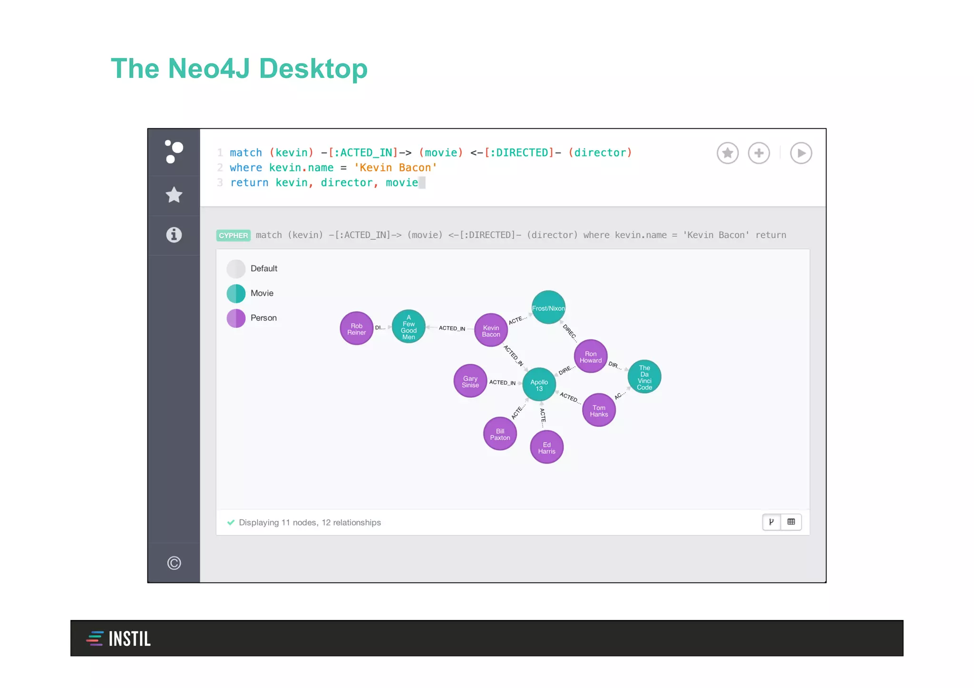Click query line 3 return clause

(x=324, y=183)
